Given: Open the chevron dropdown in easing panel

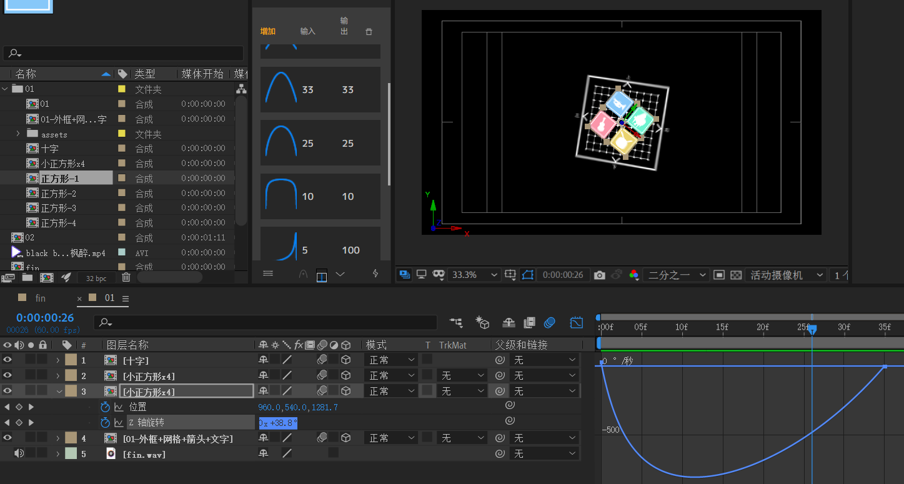Looking at the screenshot, I should pos(340,274).
